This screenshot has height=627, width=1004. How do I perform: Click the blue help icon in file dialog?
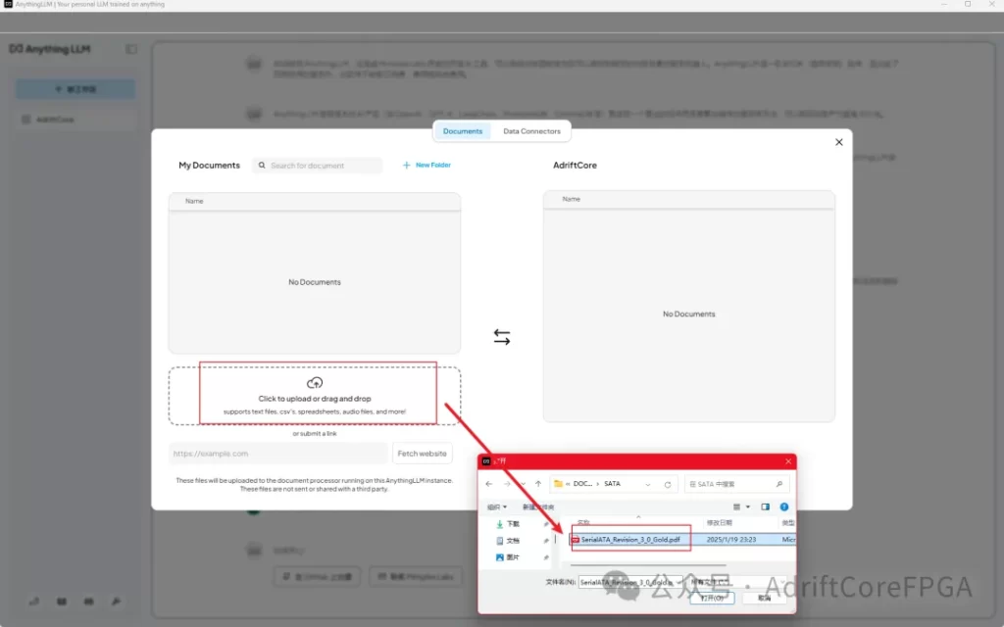click(784, 506)
